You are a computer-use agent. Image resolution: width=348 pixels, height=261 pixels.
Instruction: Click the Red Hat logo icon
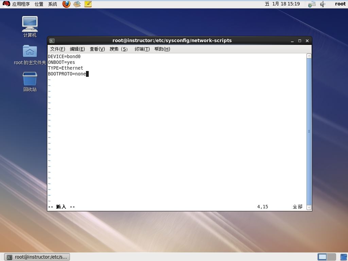coord(6,4)
